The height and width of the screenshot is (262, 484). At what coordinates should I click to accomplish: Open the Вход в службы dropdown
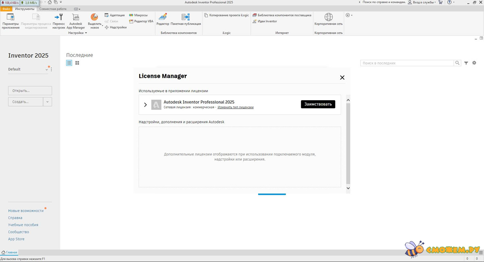(x=423, y=2)
